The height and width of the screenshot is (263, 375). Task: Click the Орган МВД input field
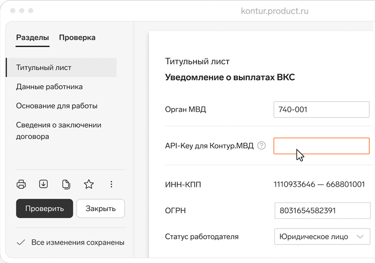pyautogui.click(x=321, y=110)
